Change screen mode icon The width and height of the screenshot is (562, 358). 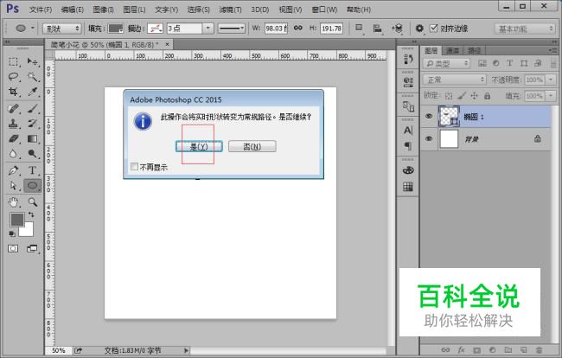[32, 248]
